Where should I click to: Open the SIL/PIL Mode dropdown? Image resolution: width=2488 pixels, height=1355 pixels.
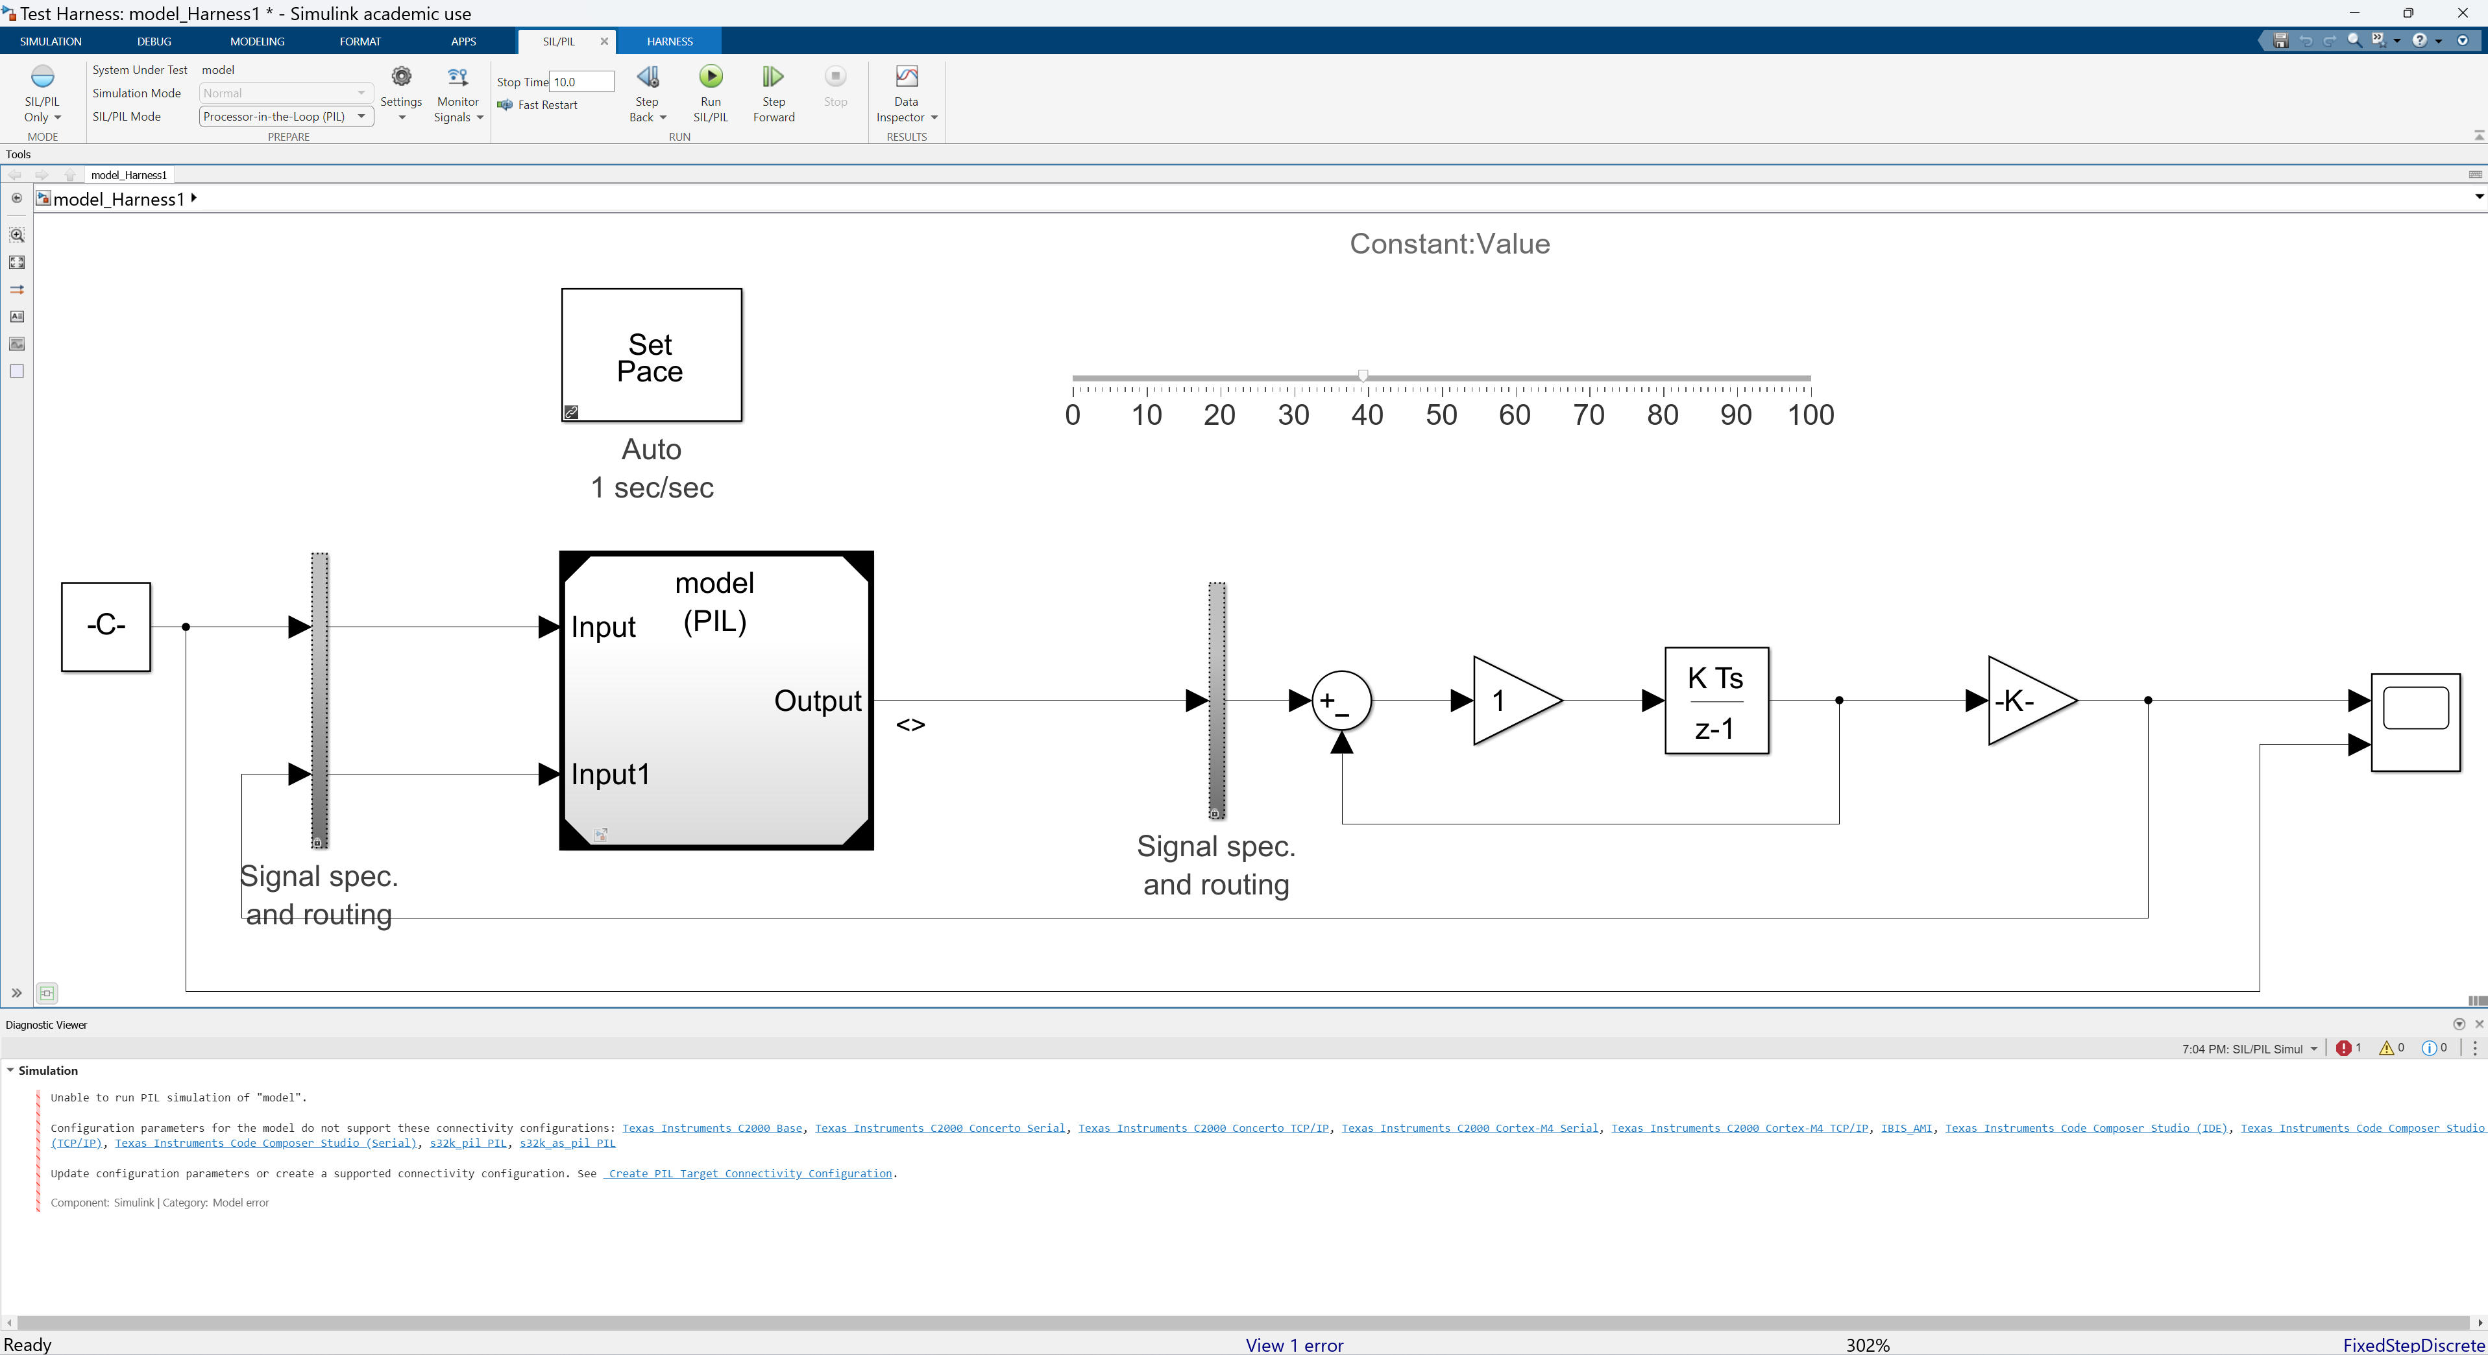286,117
